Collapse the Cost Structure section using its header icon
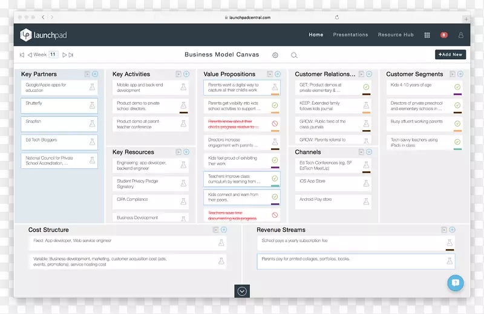 (x=215, y=230)
